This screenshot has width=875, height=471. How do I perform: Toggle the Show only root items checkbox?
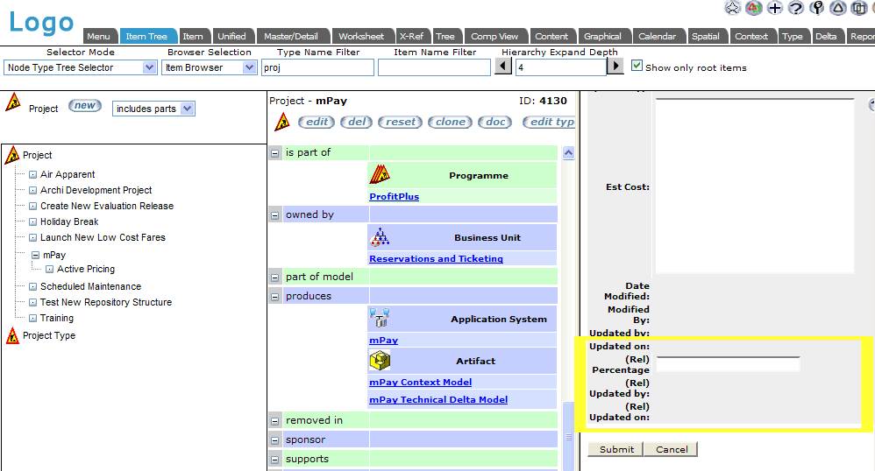pos(637,67)
